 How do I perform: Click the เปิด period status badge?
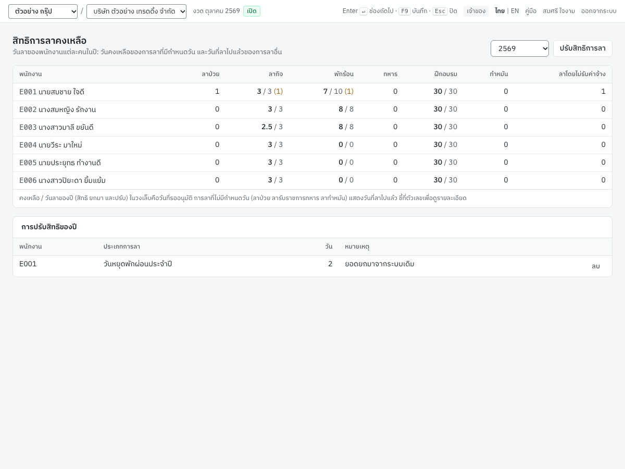252,11
